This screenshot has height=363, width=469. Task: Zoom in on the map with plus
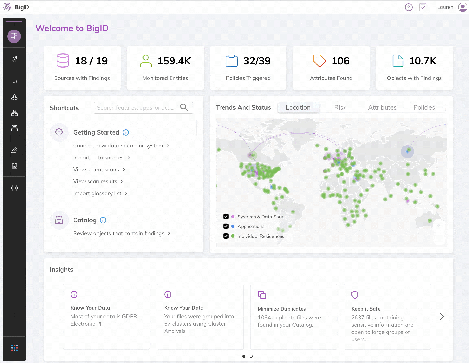[439, 225]
